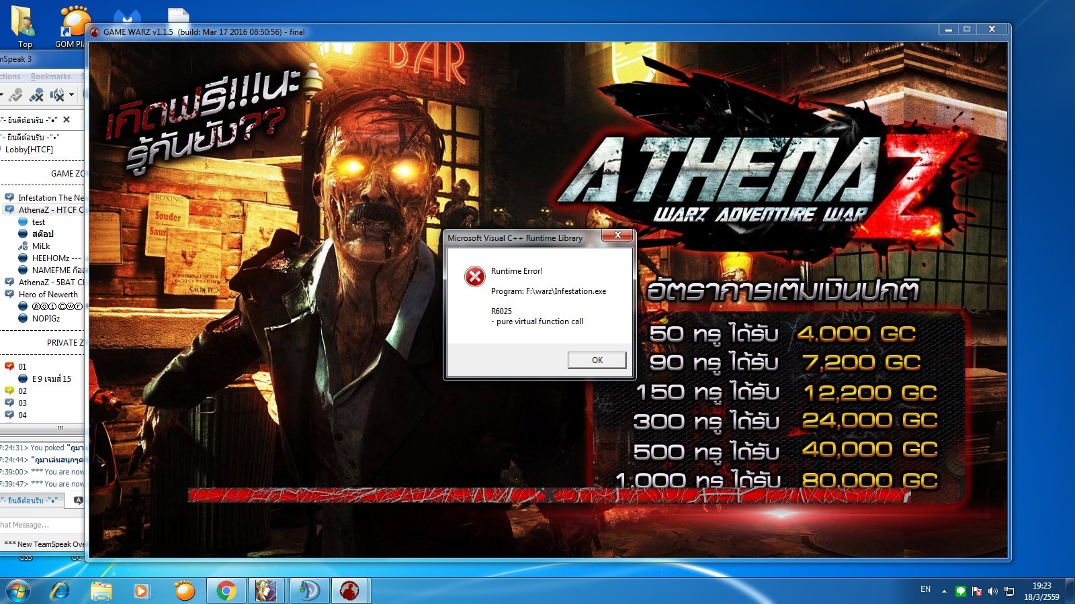Open GOM Player from taskbar
Image resolution: width=1075 pixels, height=604 pixels.
[x=184, y=591]
